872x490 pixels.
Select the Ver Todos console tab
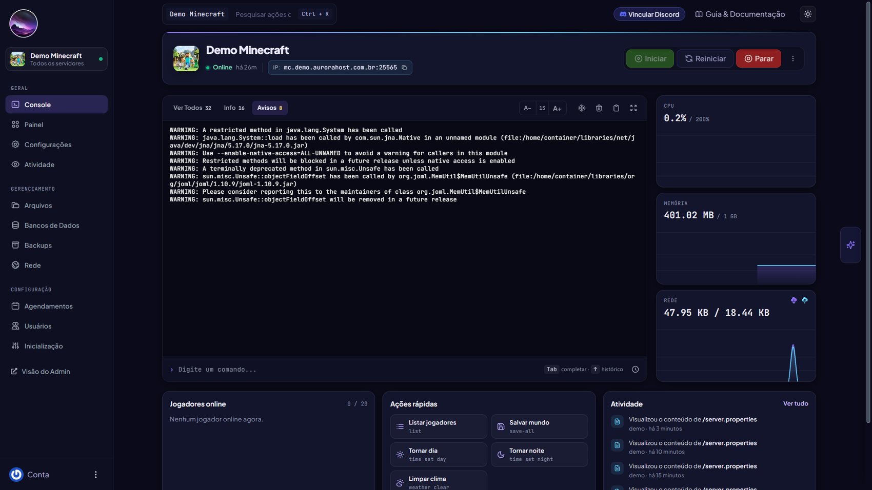192,108
